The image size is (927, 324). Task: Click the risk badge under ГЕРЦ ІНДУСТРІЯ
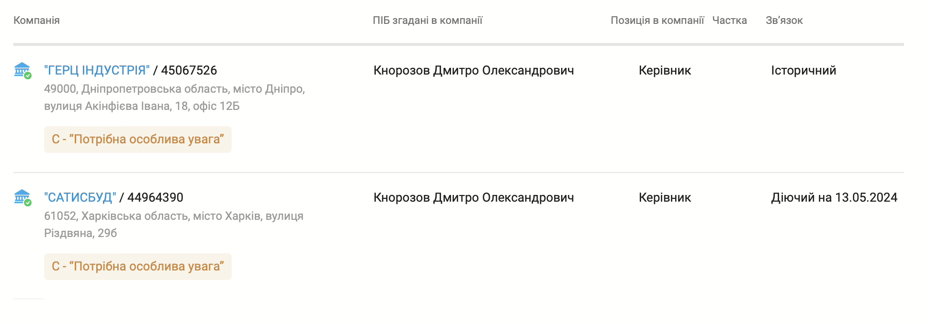[x=138, y=140]
